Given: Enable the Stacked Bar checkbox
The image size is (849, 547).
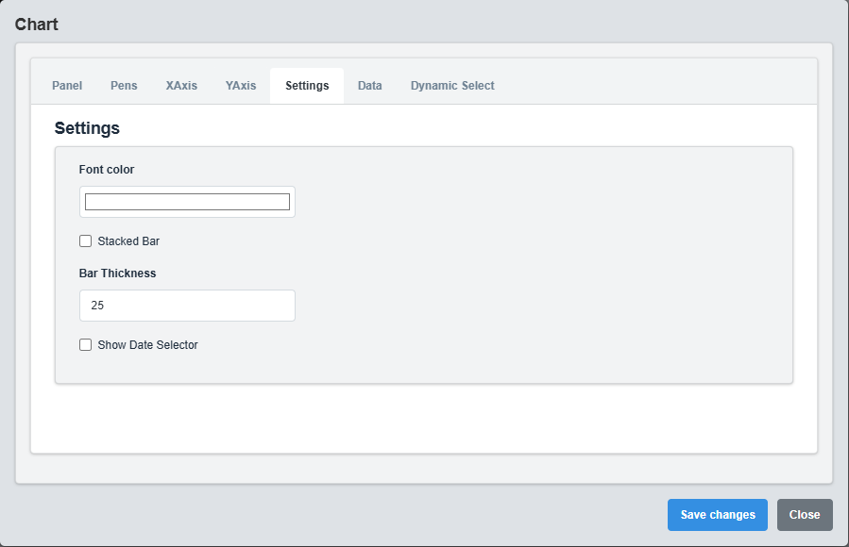Looking at the screenshot, I should coord(86,241).
